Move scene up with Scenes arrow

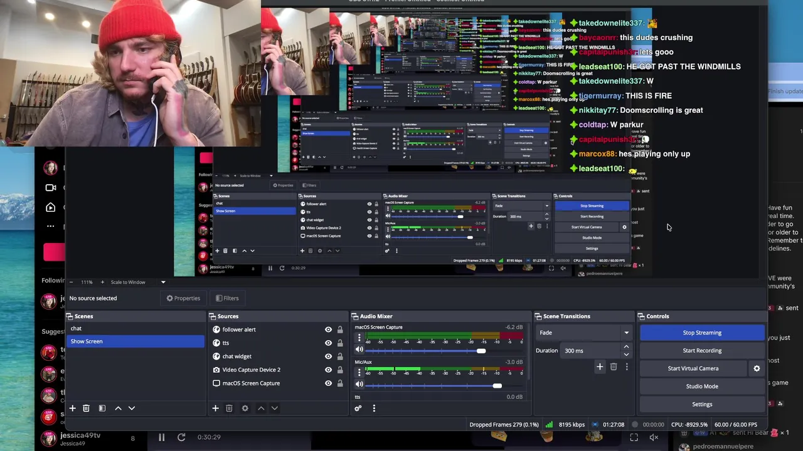coord(118,408)
